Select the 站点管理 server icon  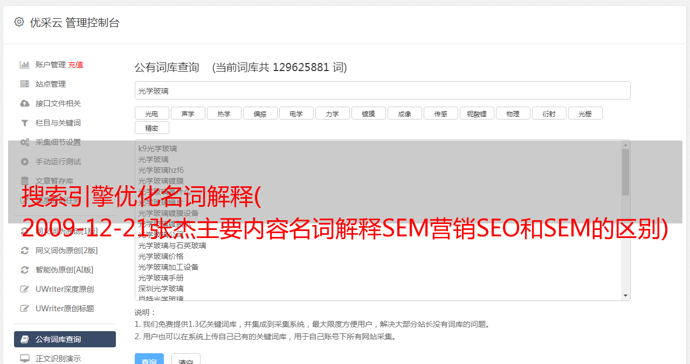pos(25,84)
